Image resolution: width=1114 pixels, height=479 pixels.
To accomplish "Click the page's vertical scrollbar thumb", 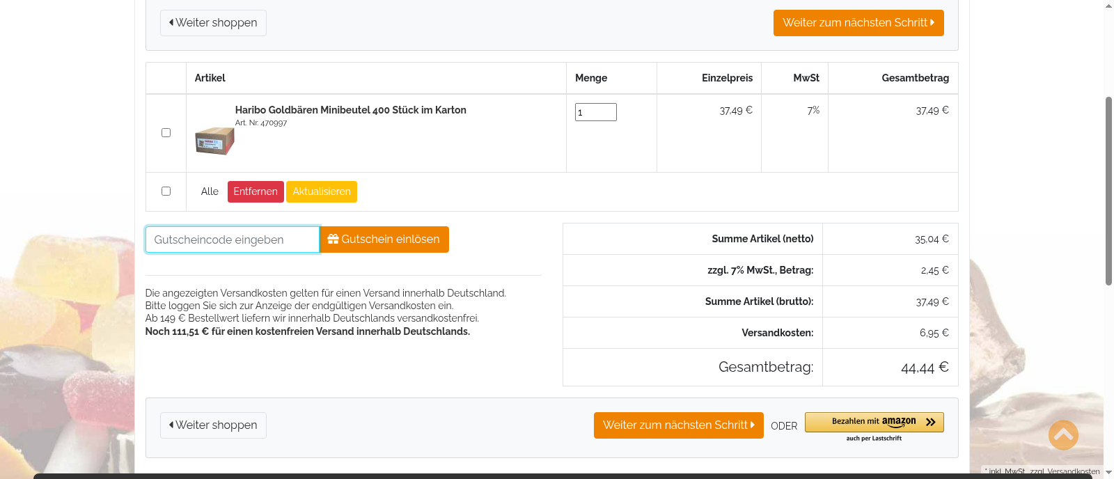I will 1108,191.
